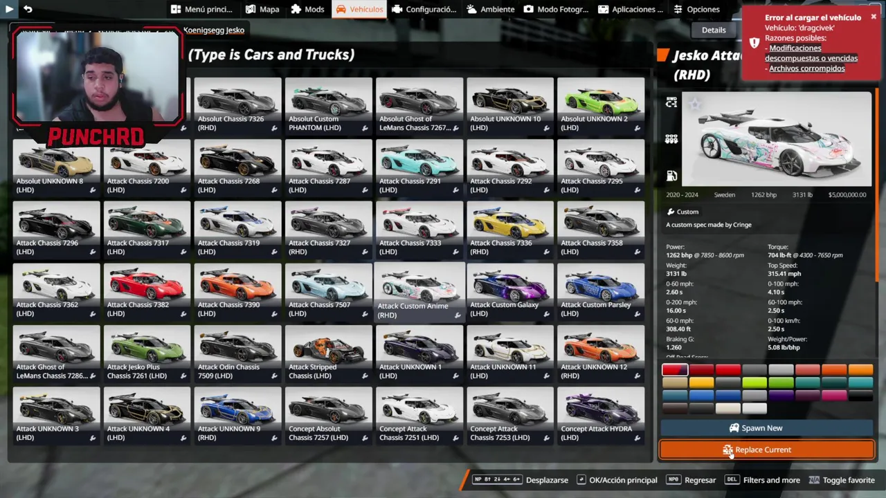Select Attack Chassis 7317 green car
Viewport: 886px width, 498px height.
point(146,229)
